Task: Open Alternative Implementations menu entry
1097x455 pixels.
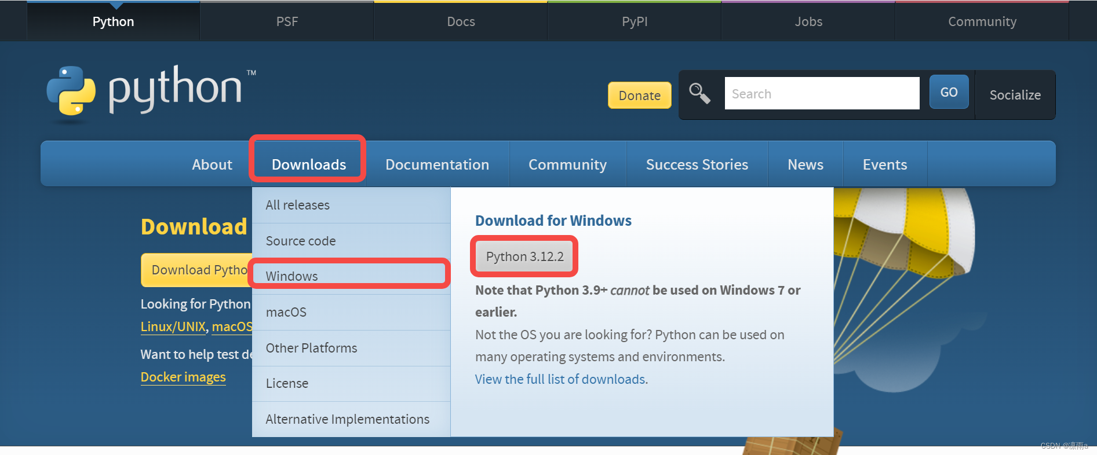Action: tap(351, 419)
